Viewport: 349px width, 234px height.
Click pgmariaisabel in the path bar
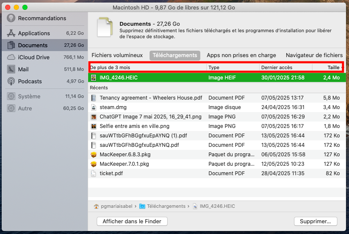[x=116, y=207]
